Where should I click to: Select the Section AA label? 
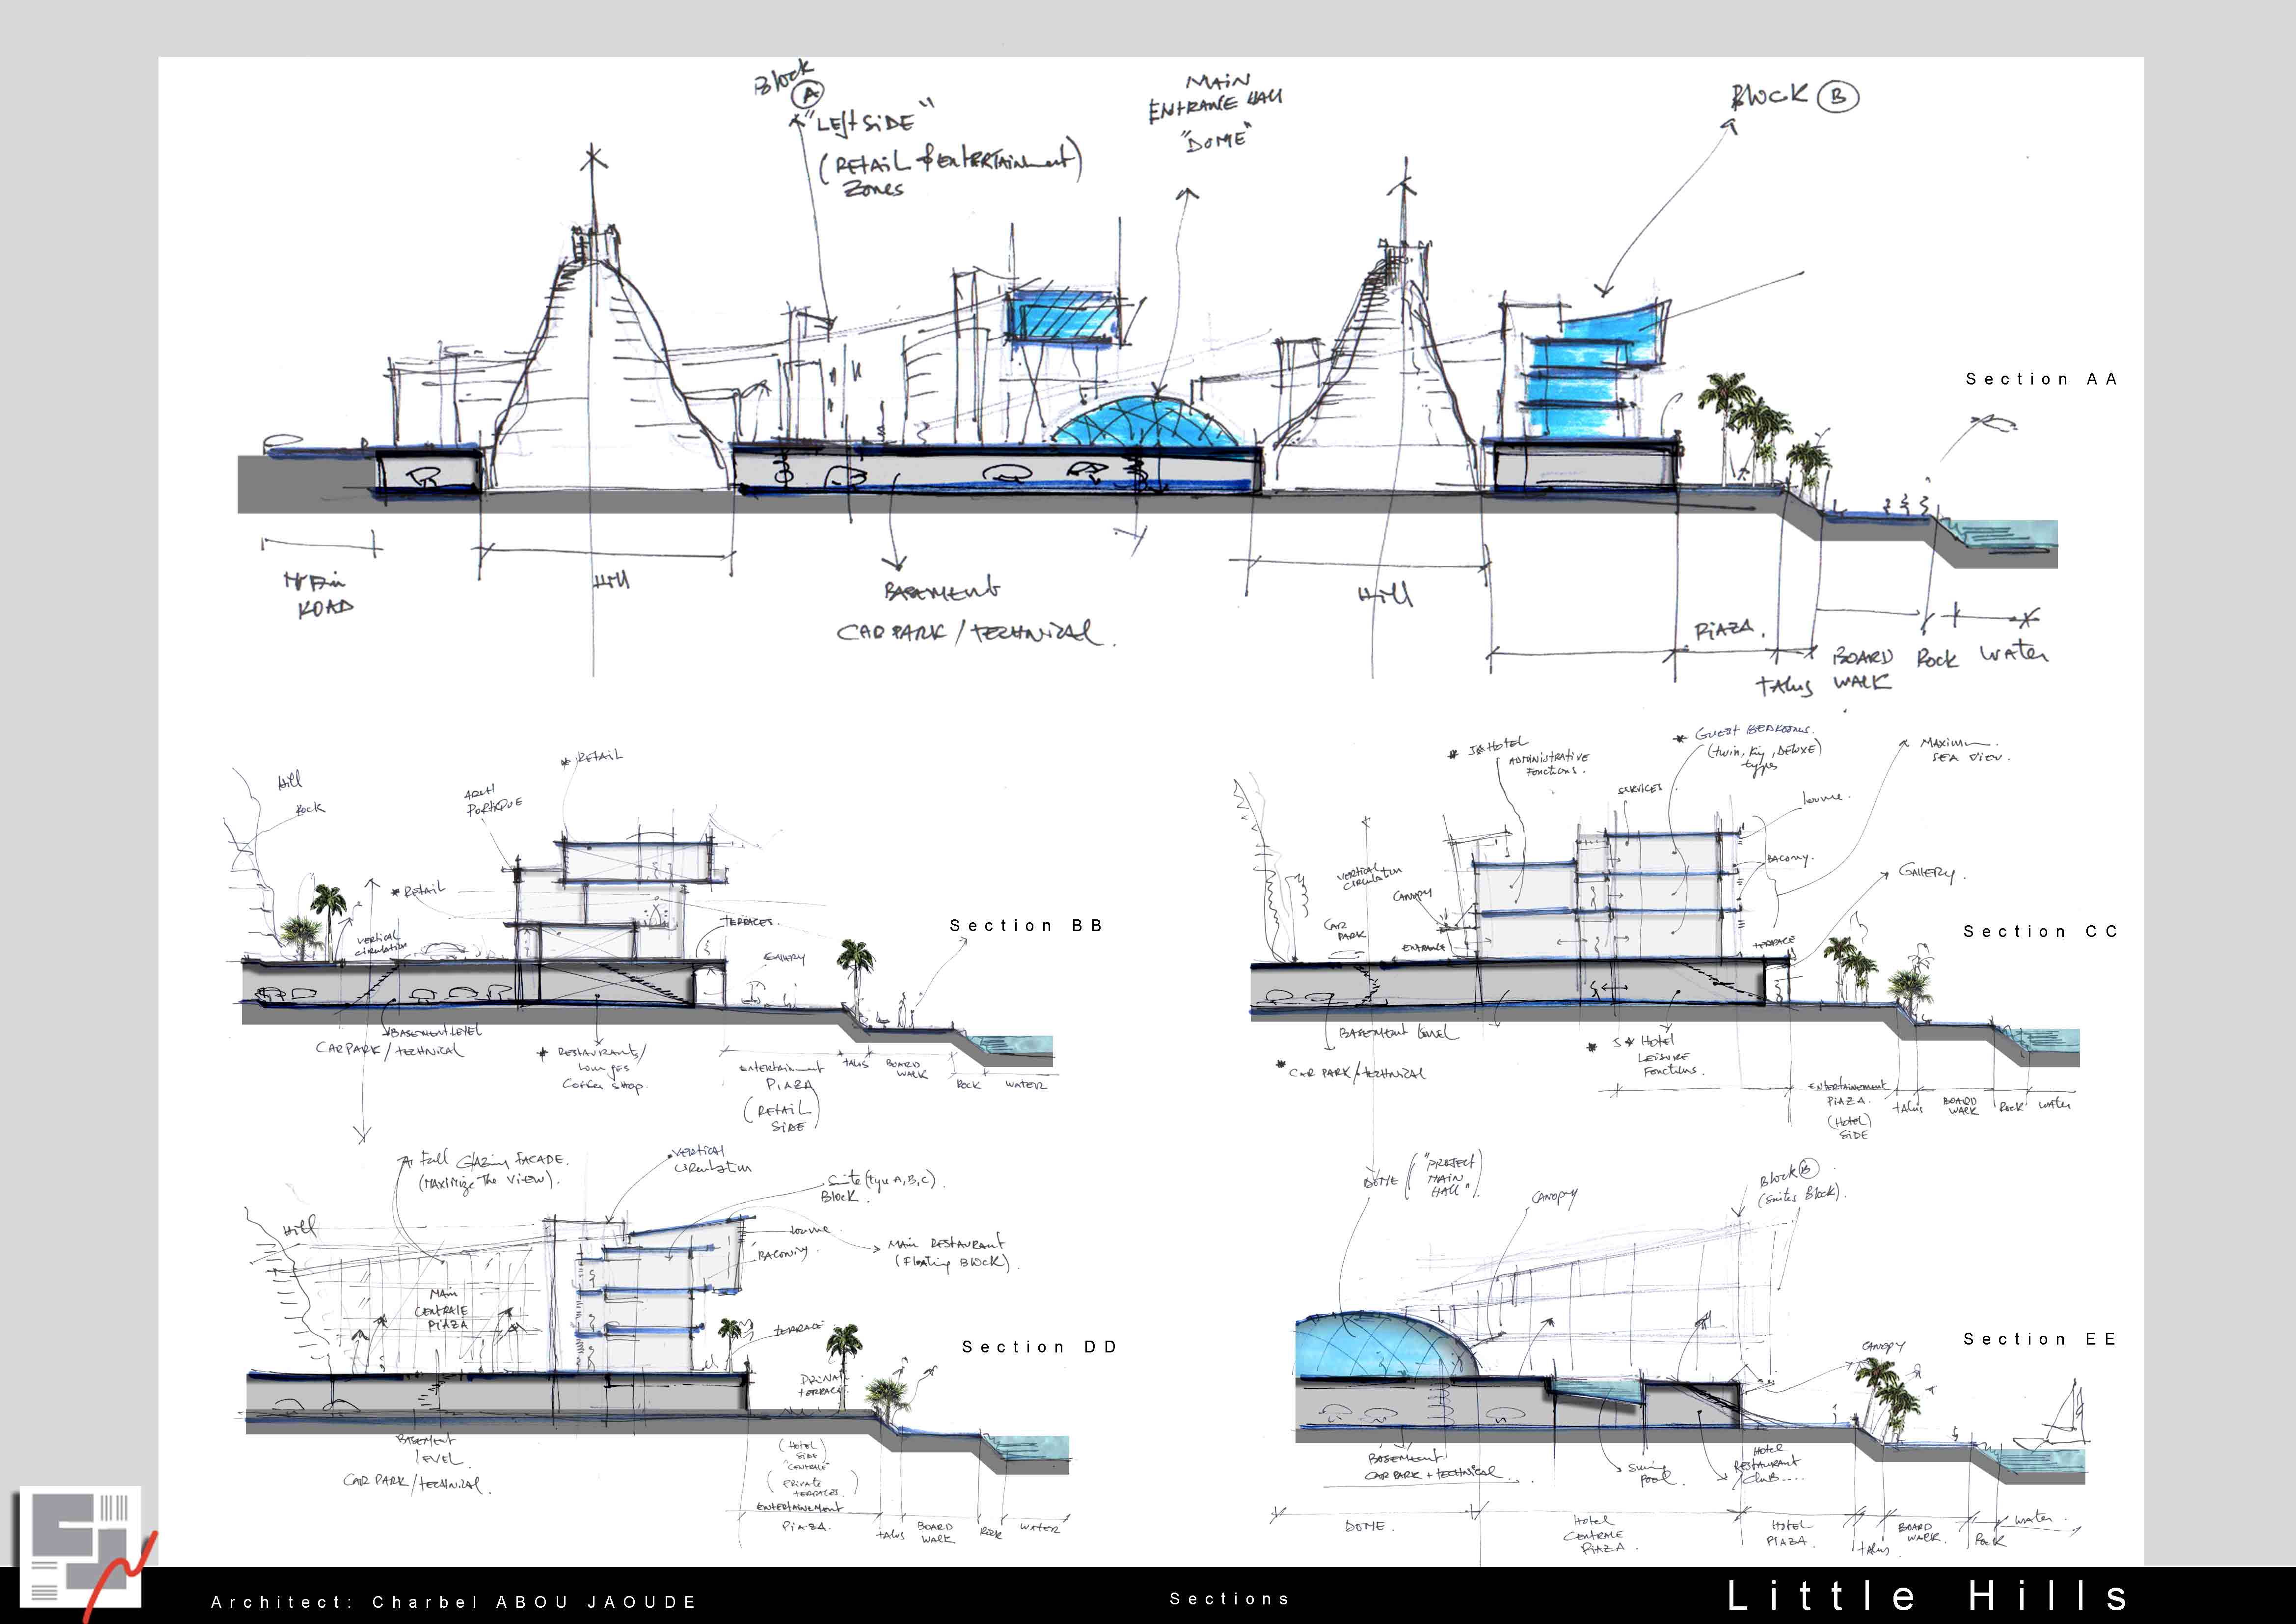coord(2040,379)
